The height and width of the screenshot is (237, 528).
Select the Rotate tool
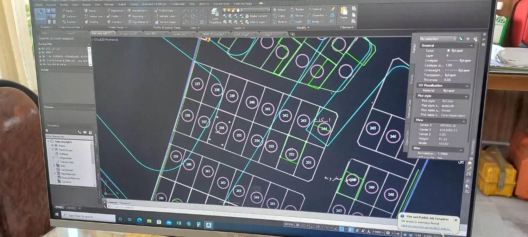pyautogui.click(x=297, y=9)
